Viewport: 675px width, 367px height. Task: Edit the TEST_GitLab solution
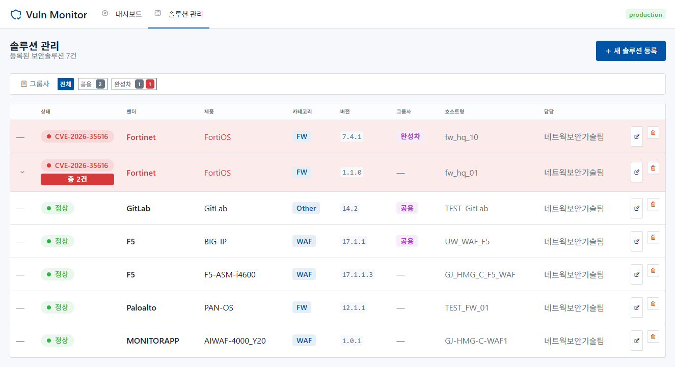coord(637,208)
